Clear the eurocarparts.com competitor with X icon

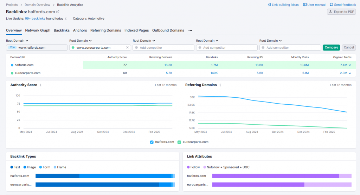point(127,48)
